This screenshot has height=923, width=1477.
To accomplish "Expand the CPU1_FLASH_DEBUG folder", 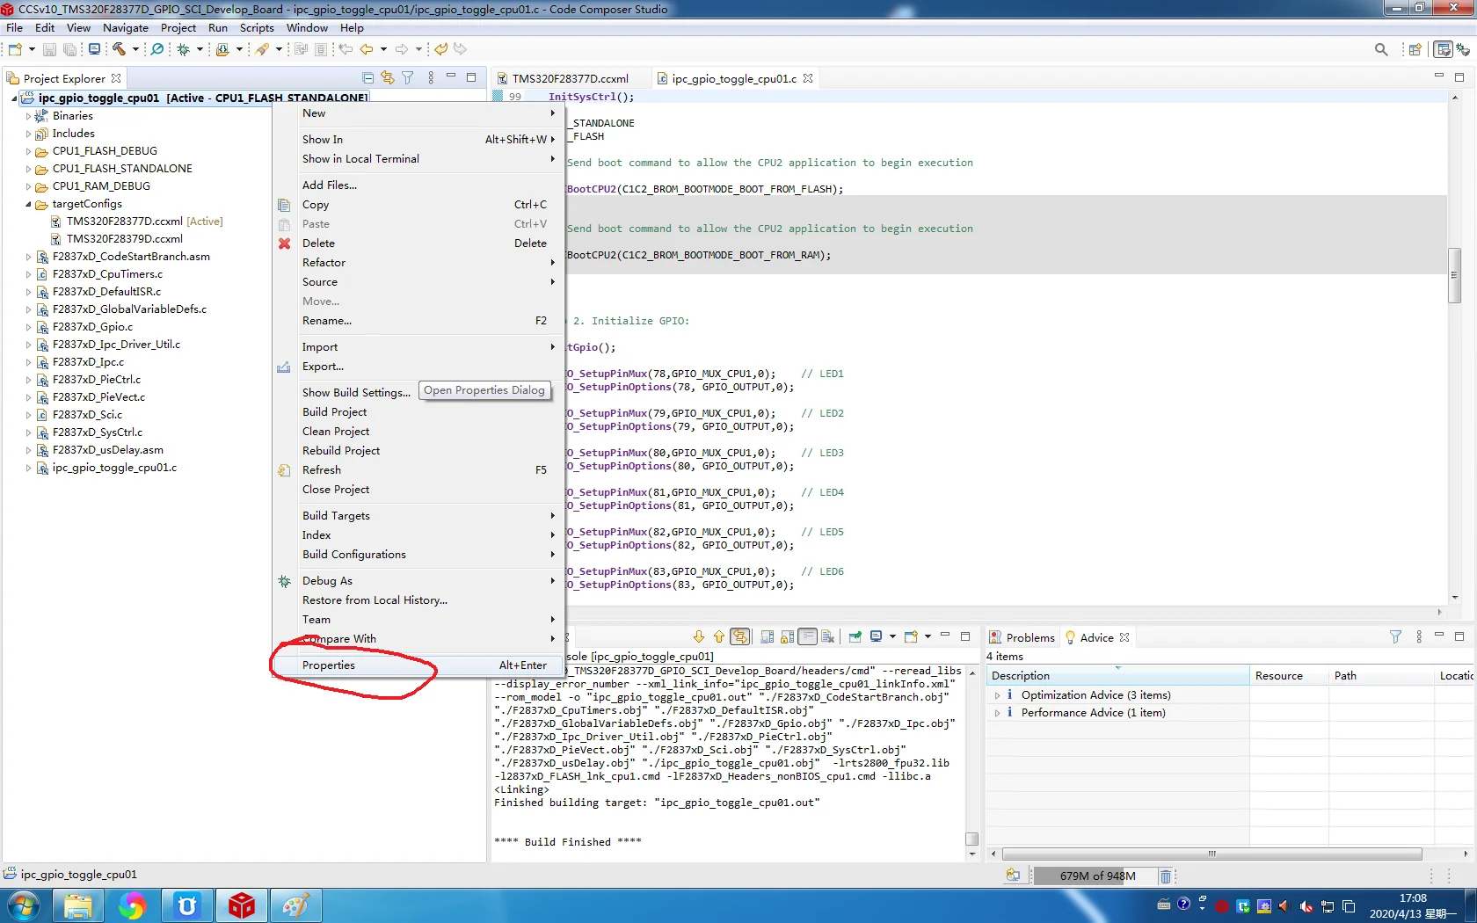I will tap(28, 151).
